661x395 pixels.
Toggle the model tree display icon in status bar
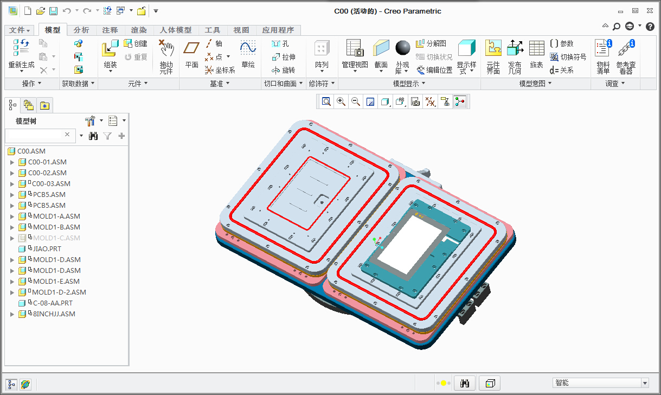(11, 384)
